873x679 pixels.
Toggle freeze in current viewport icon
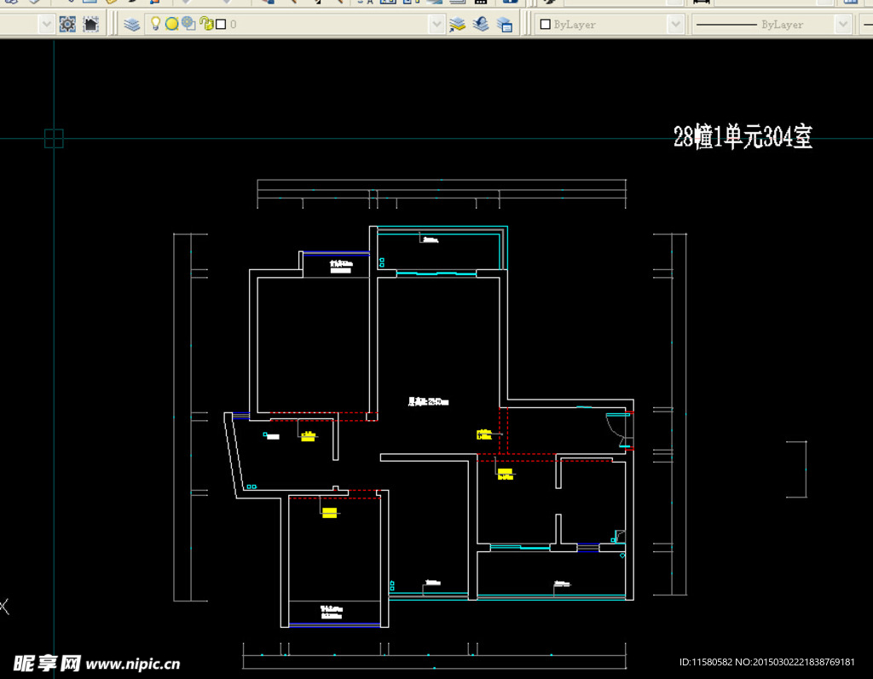point(188,25)
